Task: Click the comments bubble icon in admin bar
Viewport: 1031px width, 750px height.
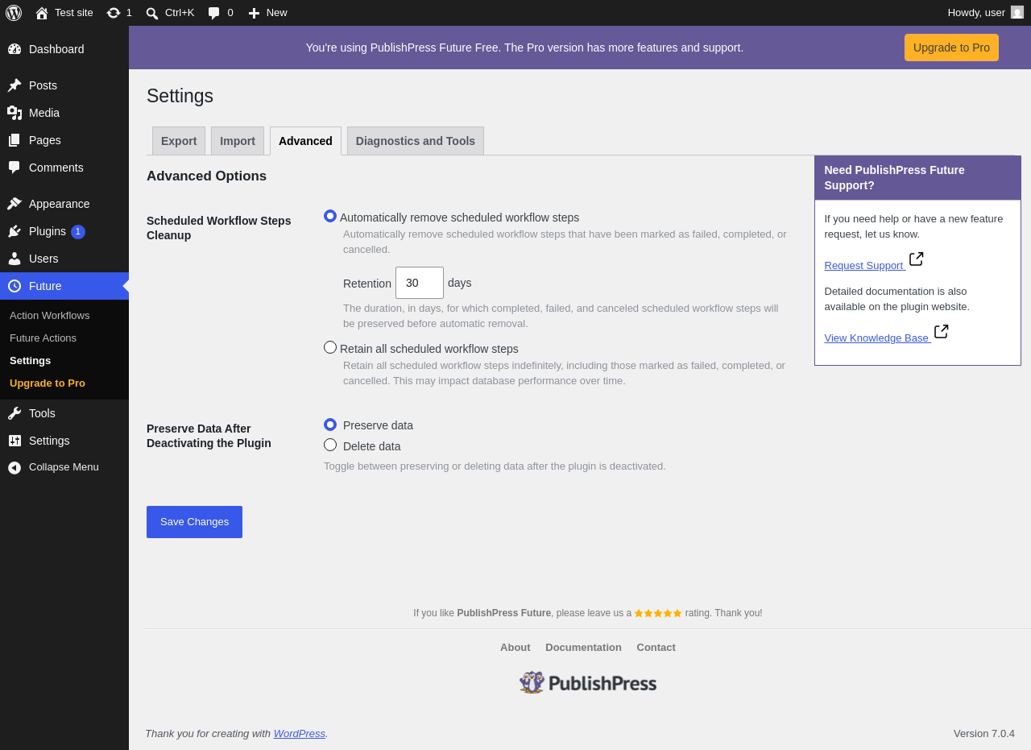Action: 214,13
